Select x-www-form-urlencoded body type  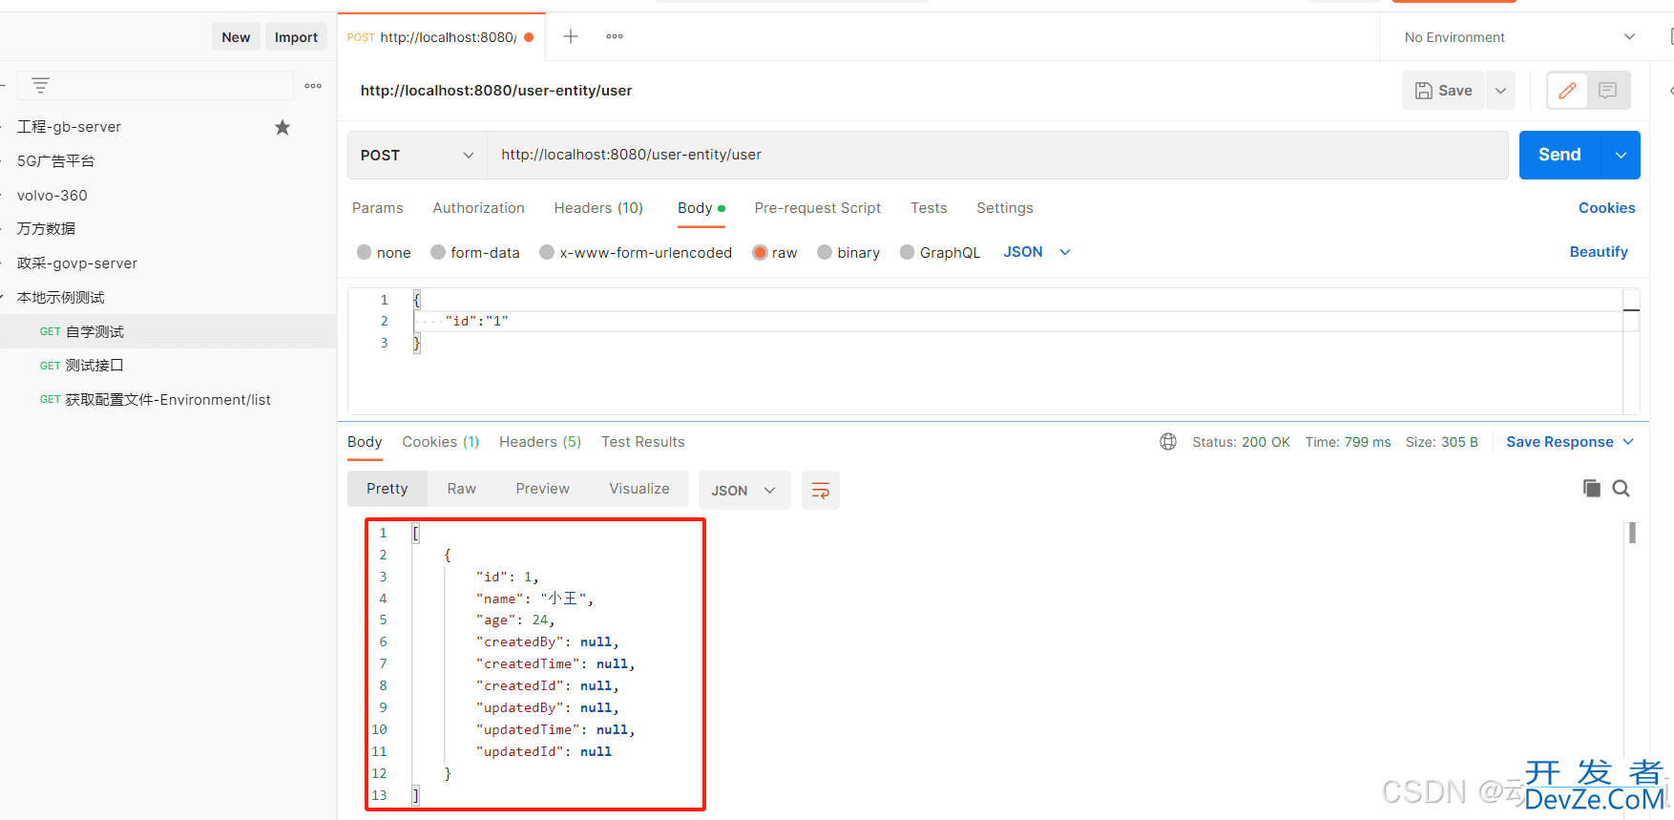[636, 252]
